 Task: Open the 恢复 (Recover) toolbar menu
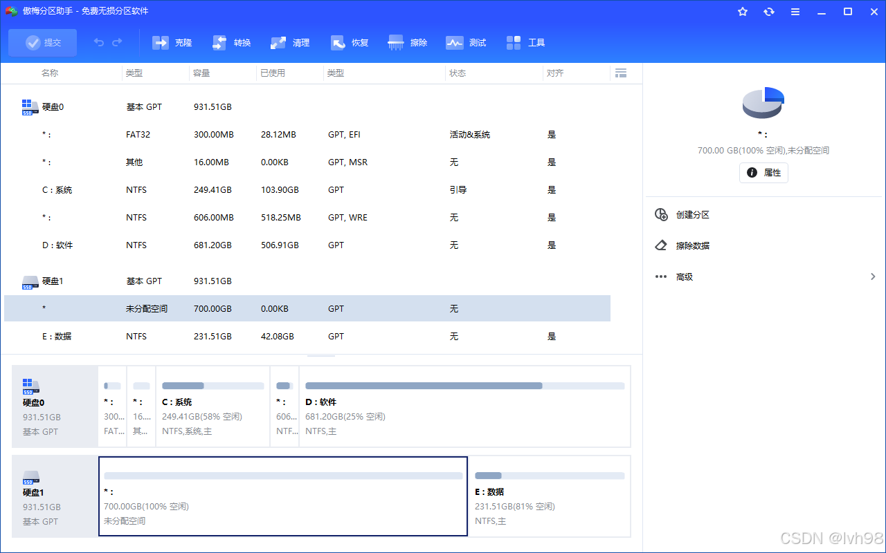tap(350, 43)
